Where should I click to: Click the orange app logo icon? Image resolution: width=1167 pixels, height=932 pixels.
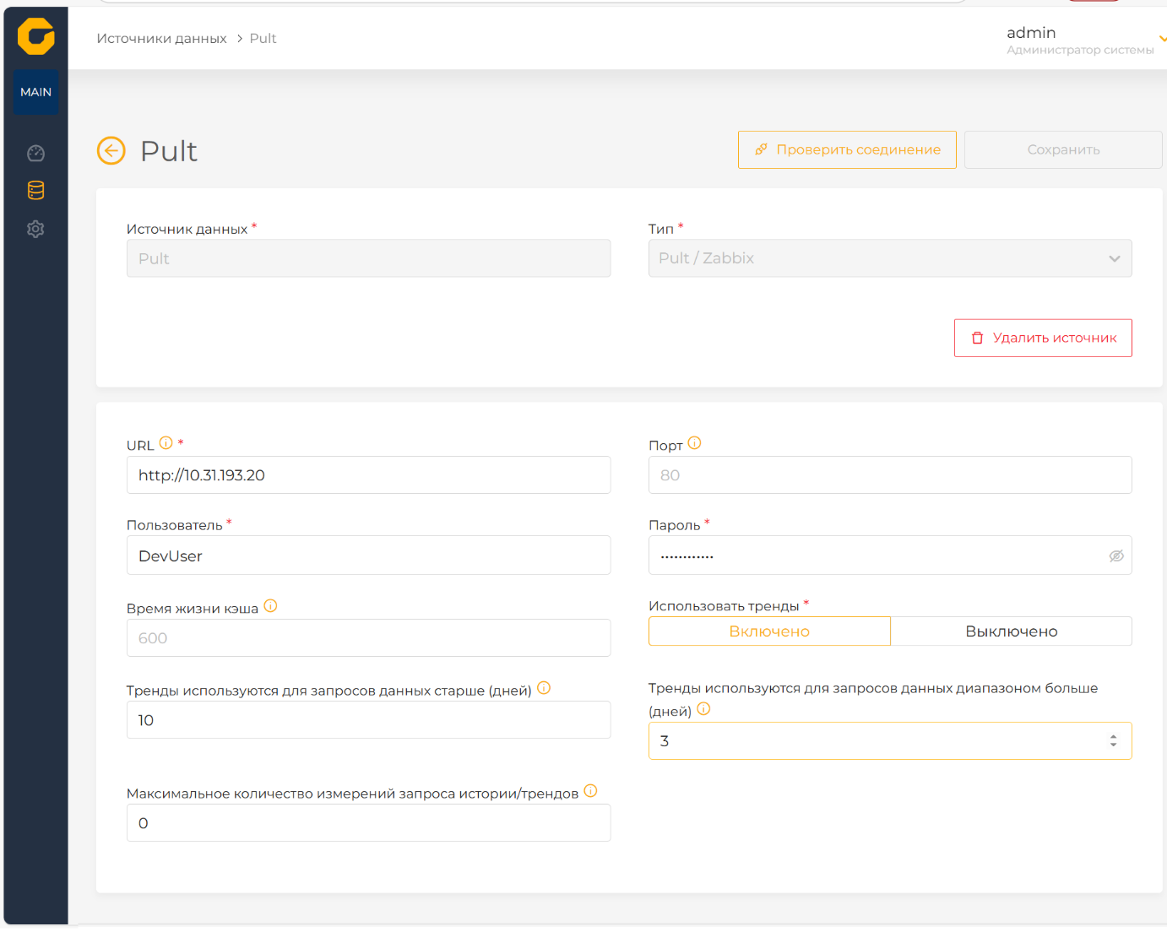click(35, 36)
